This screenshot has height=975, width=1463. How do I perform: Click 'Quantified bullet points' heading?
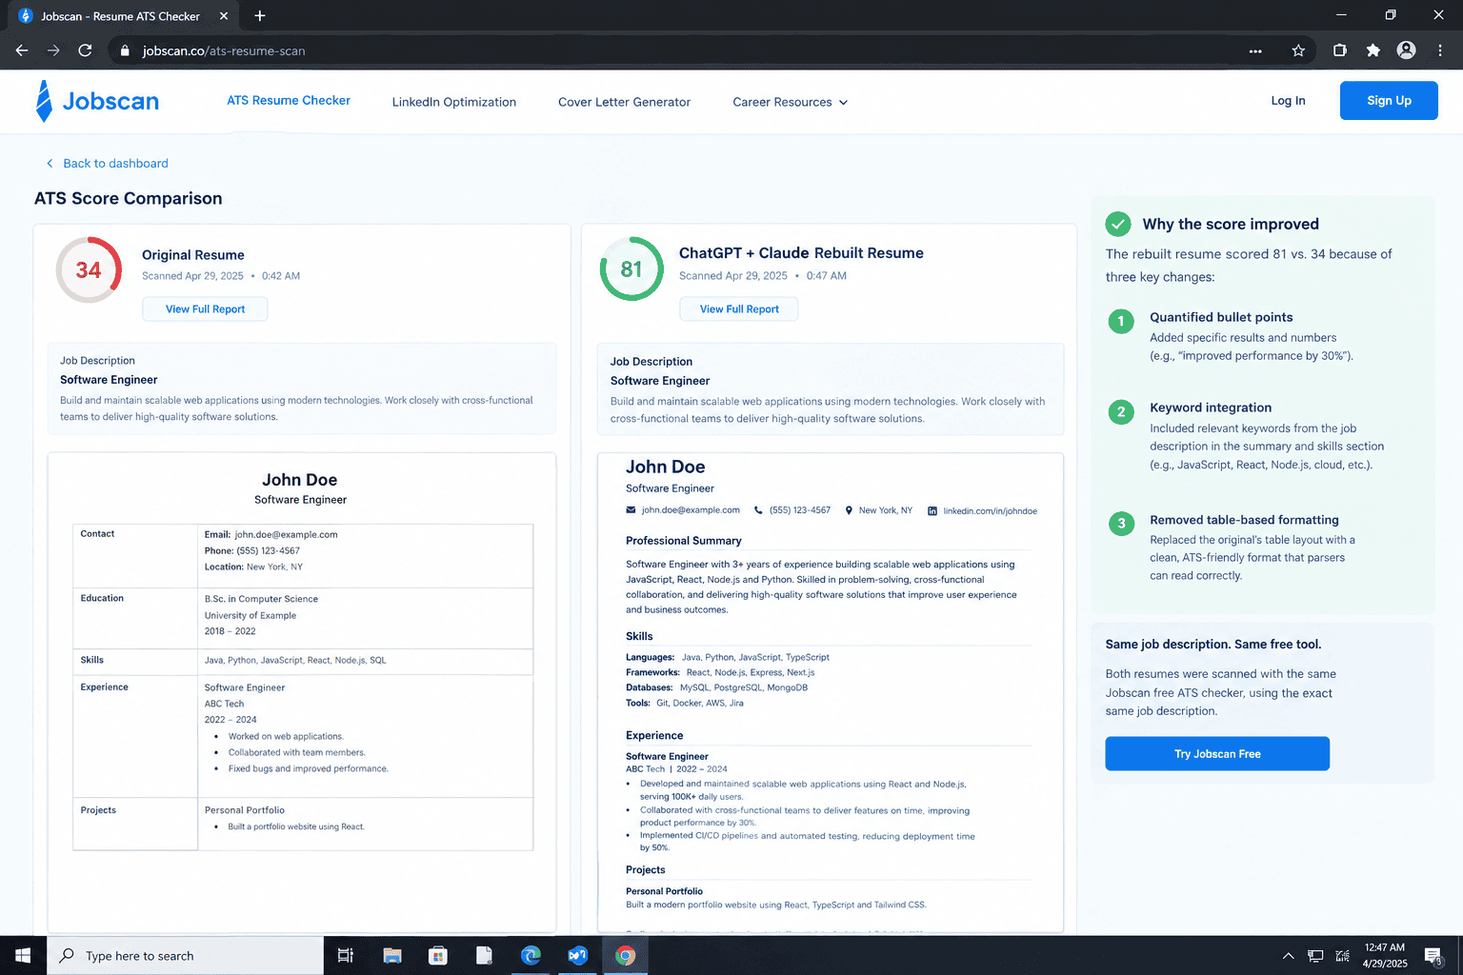tap(1221, 317)
